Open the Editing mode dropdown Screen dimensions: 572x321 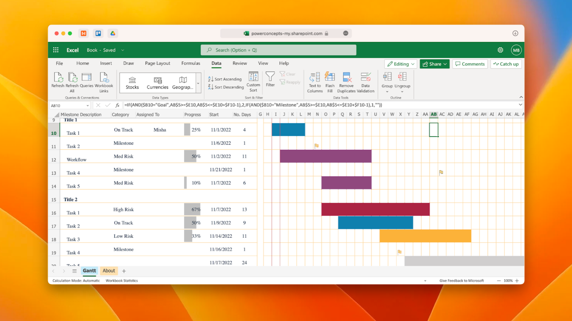(x=400, y=64)
